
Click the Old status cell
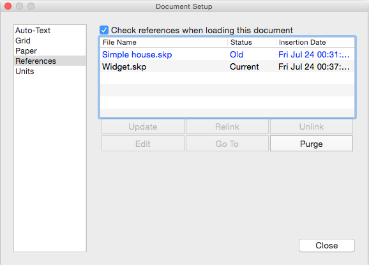pyautogui.click(x=236, y=55)
